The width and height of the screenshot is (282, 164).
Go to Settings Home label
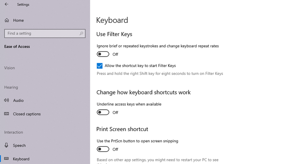pyautogui.click(x=18, y=20)
